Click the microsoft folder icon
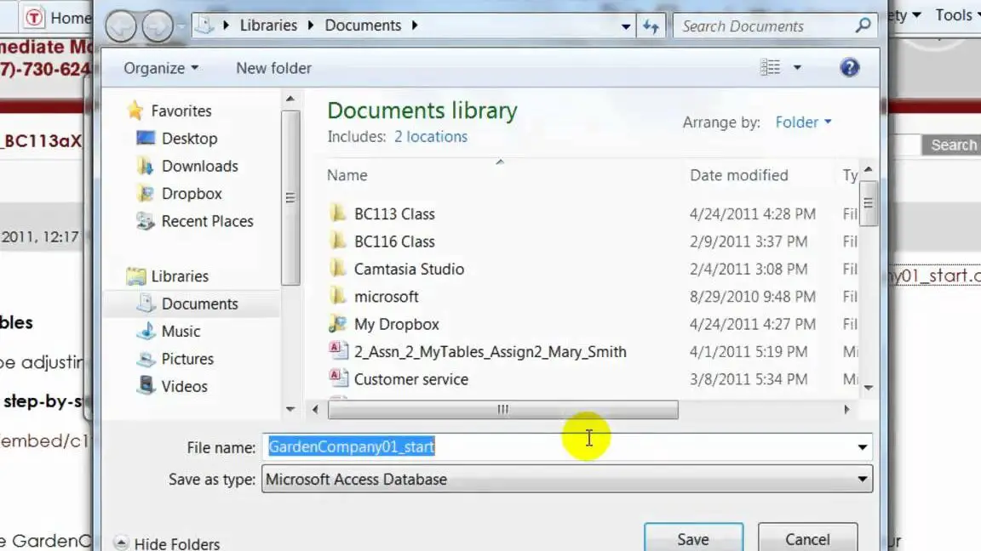Image resolution: width=981 pixels, height=551 pixels. click(338, 296)
